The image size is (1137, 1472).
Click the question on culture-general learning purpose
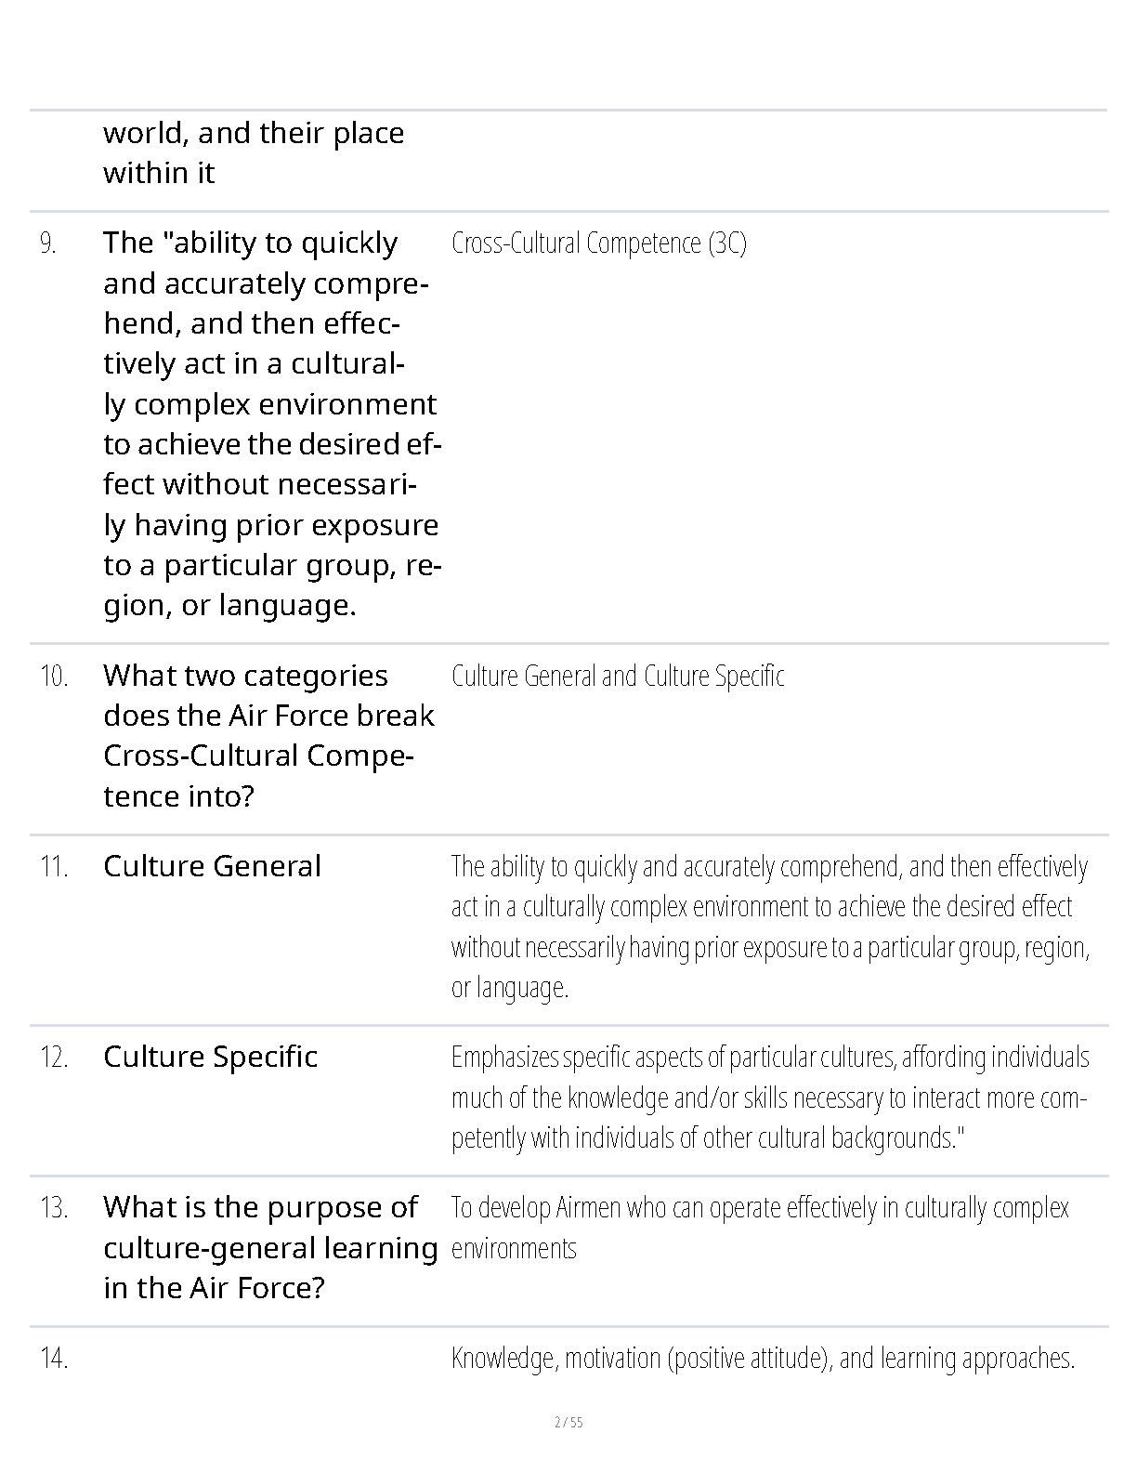pos(270,1247)
